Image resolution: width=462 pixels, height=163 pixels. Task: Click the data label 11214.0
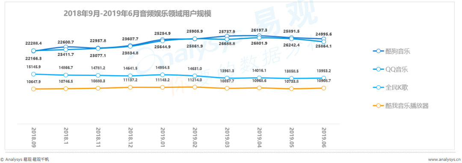195,80
